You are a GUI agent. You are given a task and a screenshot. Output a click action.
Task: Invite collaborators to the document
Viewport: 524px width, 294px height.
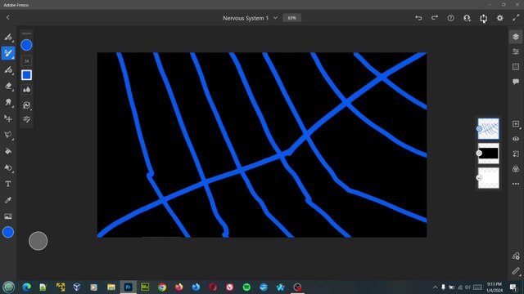[468, 18]
